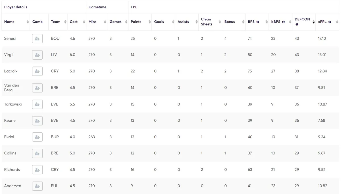Click Senesi's bonus value 4
Screen dimensions: 341x194
pos(225,38)
